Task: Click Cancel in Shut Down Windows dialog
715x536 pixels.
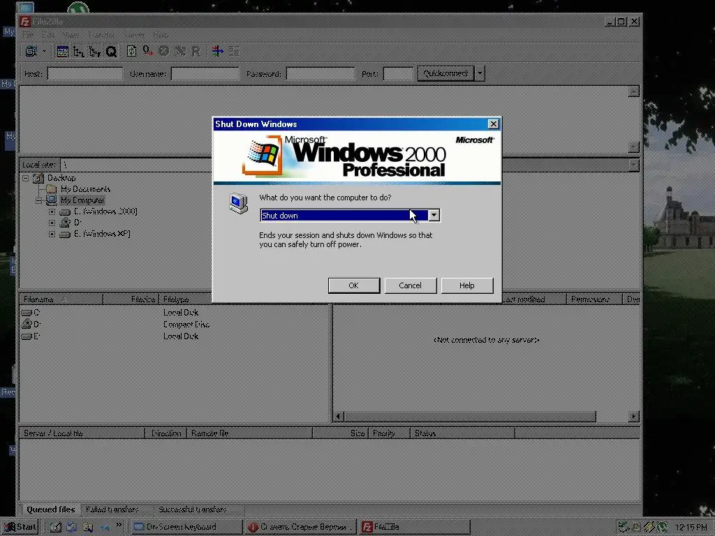Action: point(411,285)
